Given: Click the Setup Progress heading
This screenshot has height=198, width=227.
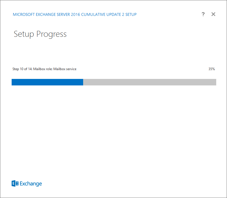Looking at the screenshot, I should (x=40, y=34).
